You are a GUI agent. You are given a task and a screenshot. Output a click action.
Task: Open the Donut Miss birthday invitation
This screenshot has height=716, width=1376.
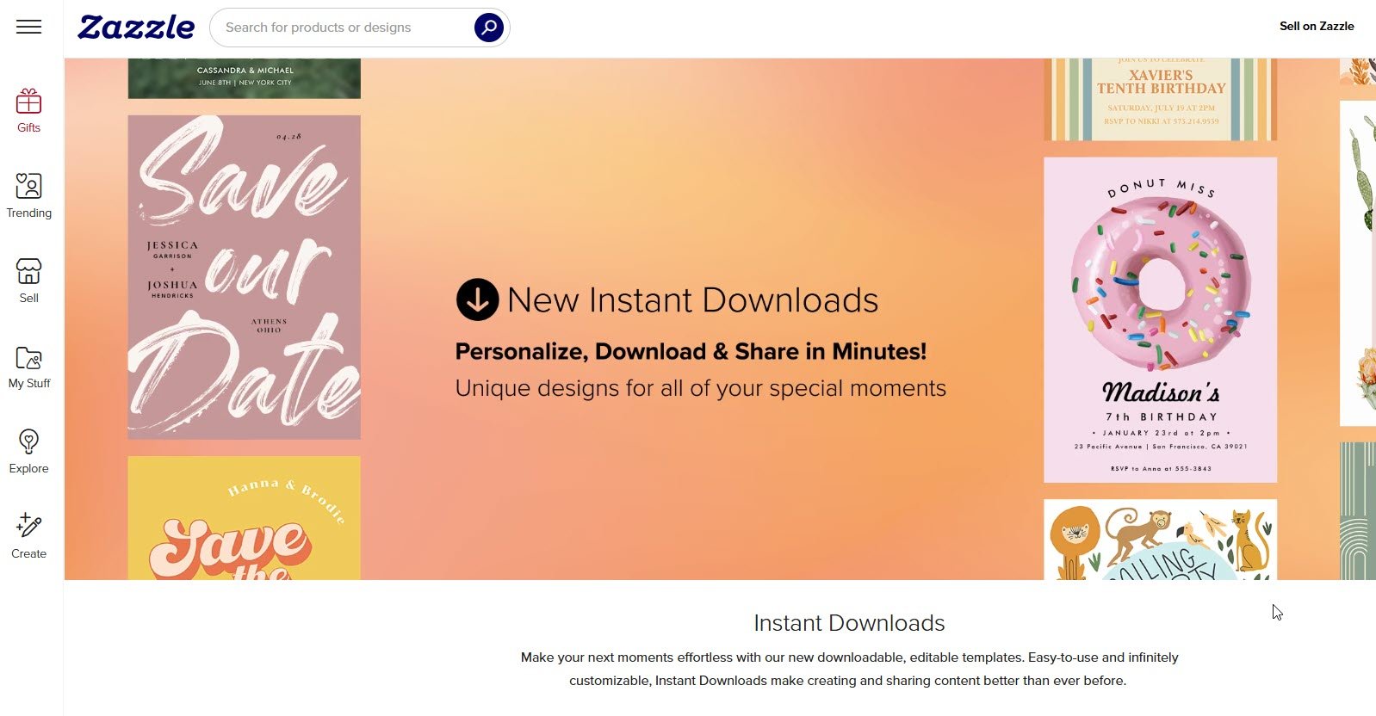coord(1160,319)
